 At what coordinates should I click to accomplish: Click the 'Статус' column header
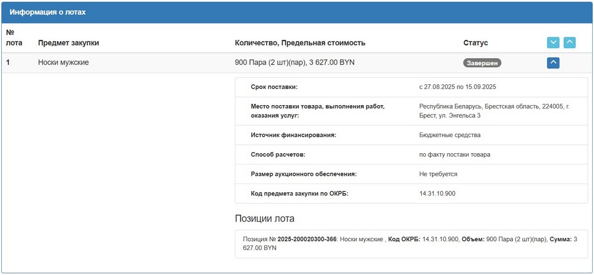475,43
